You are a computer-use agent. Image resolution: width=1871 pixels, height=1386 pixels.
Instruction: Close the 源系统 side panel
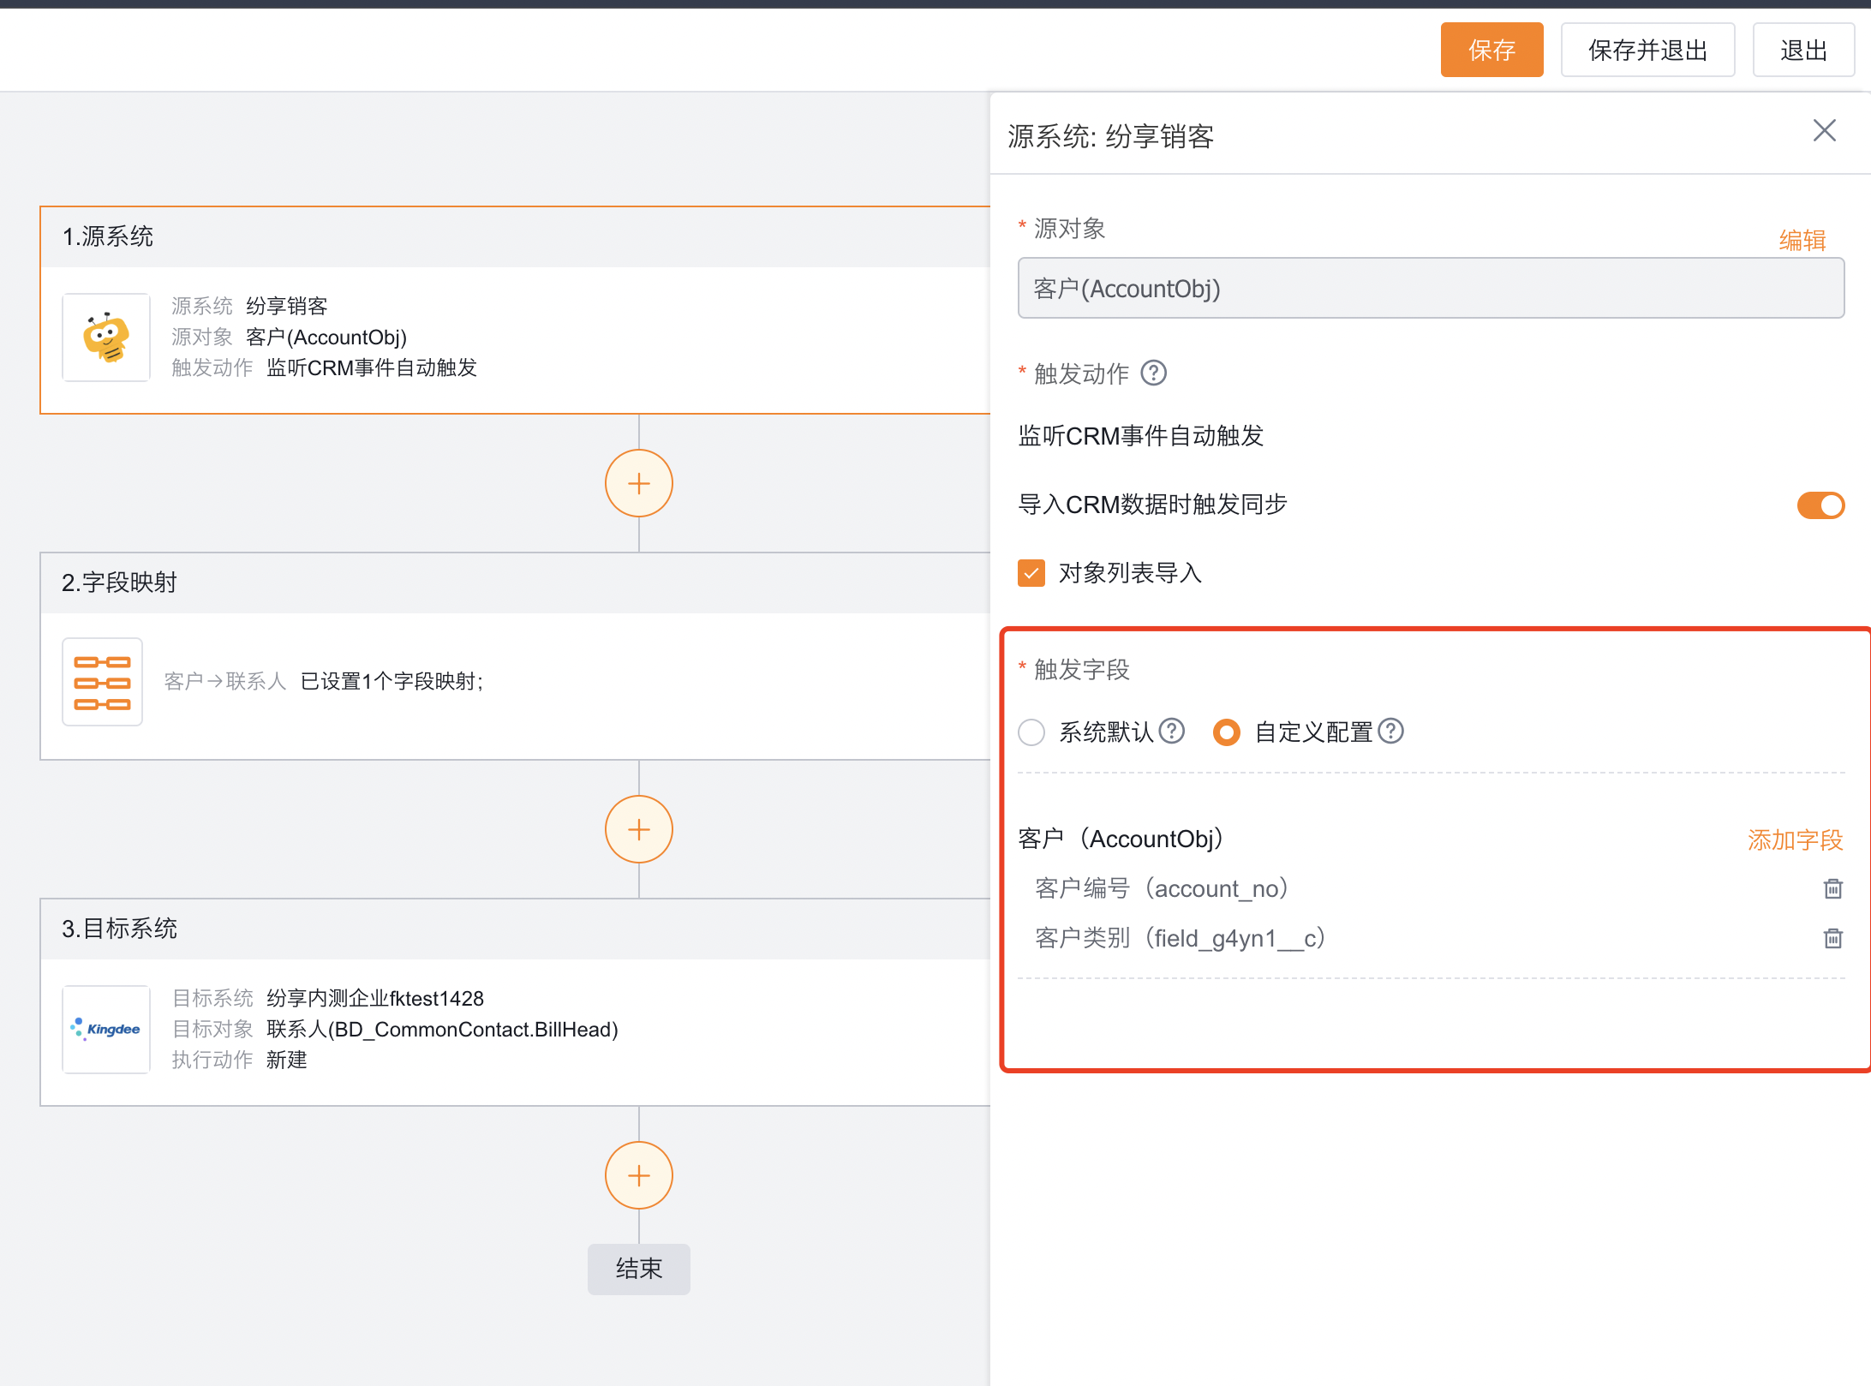[1825, 131]
